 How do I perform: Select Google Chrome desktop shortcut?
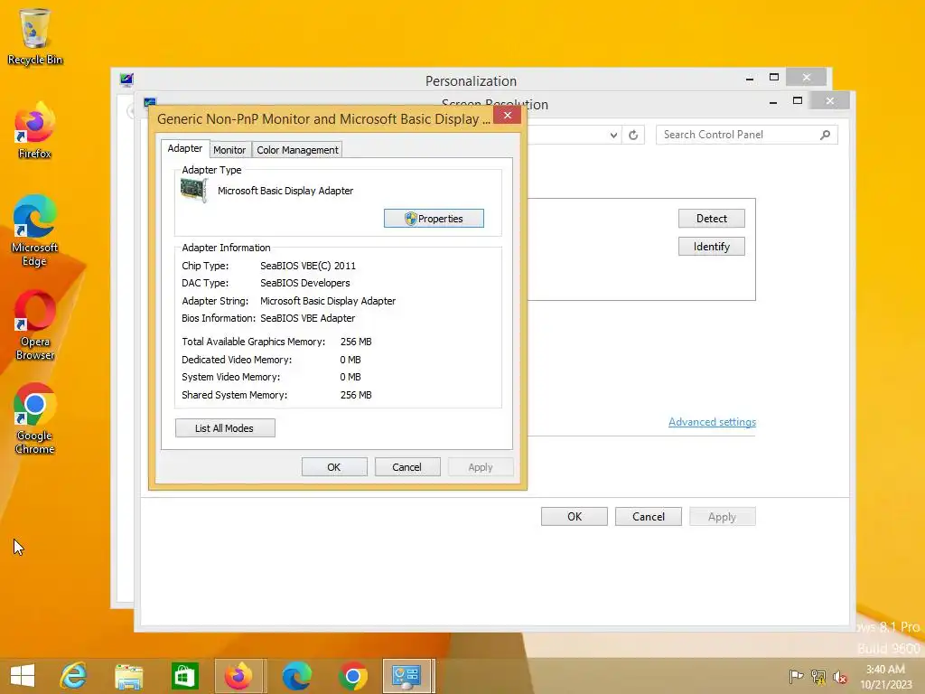point(35,418)
